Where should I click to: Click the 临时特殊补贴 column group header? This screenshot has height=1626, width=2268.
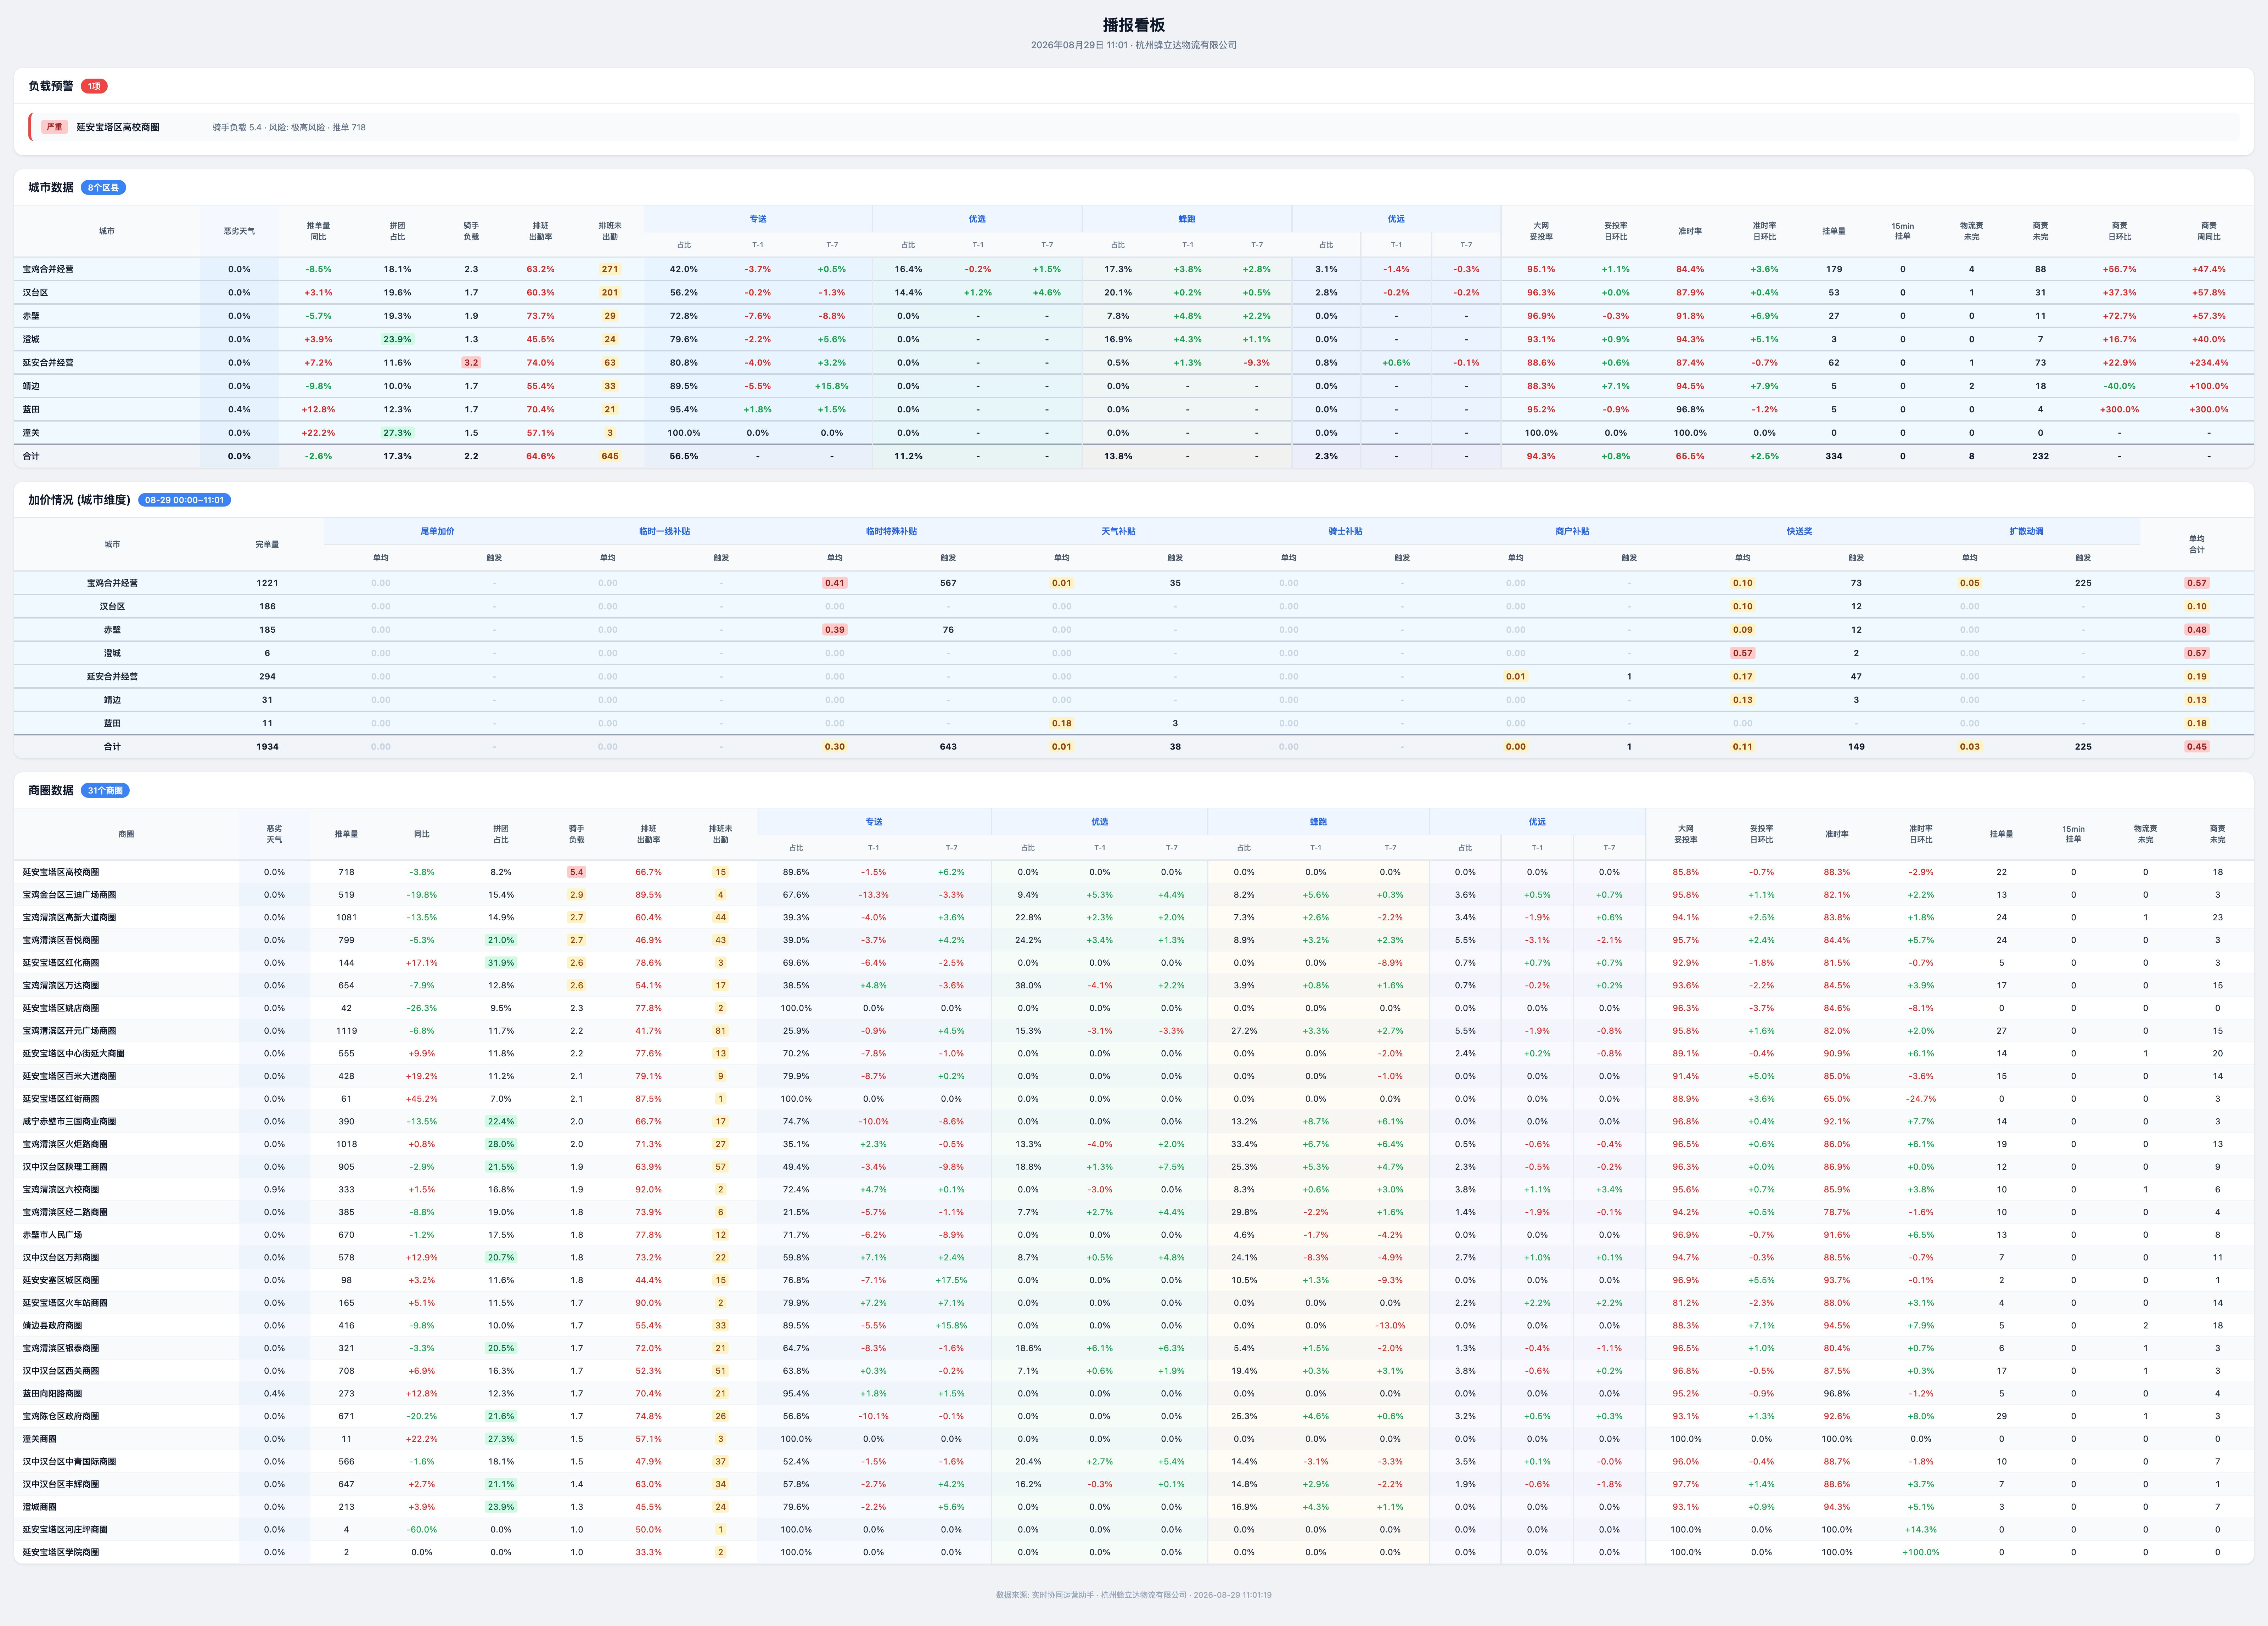tap(891, 532)
